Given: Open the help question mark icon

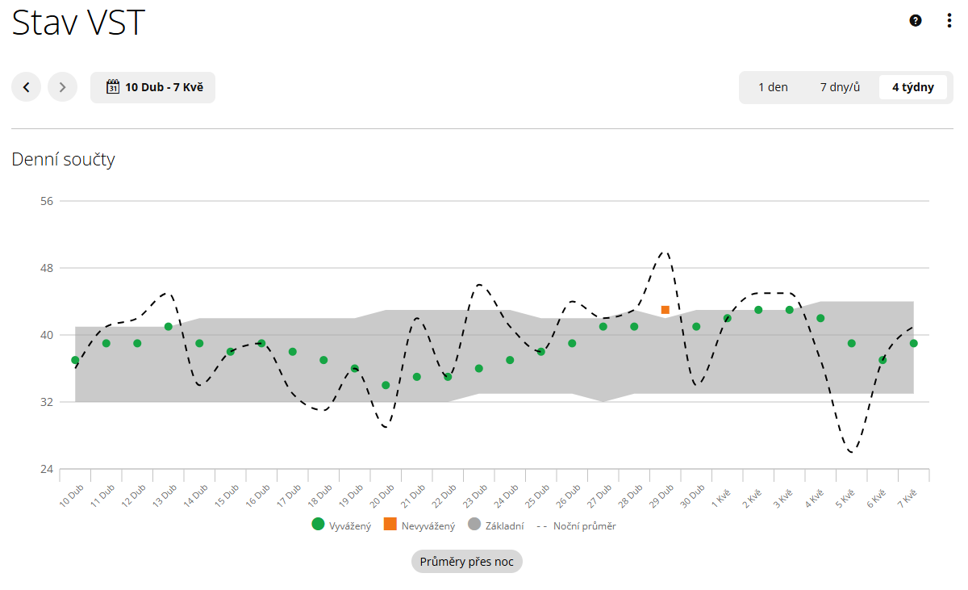Looking at the screenshot, I should point(916,21).
